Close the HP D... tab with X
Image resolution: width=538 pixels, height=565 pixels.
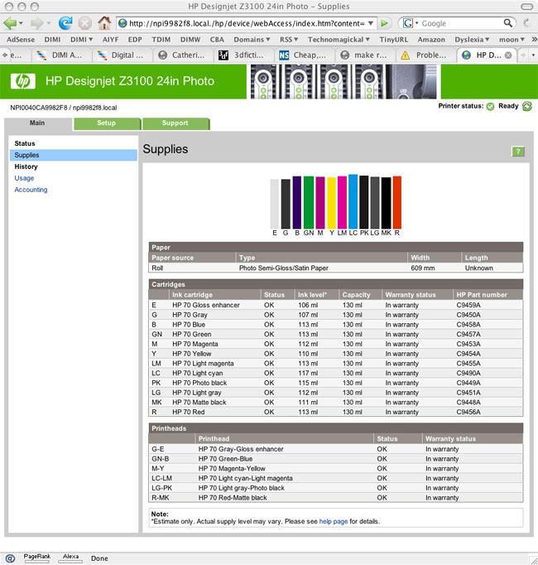[x=508, y=56]
